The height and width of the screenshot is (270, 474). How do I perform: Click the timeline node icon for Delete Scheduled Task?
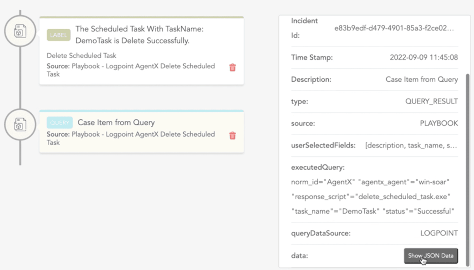(x=20, y=31)
